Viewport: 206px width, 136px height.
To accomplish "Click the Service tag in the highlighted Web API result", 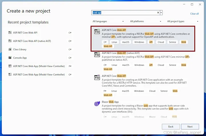I will (x=173, y=42).
